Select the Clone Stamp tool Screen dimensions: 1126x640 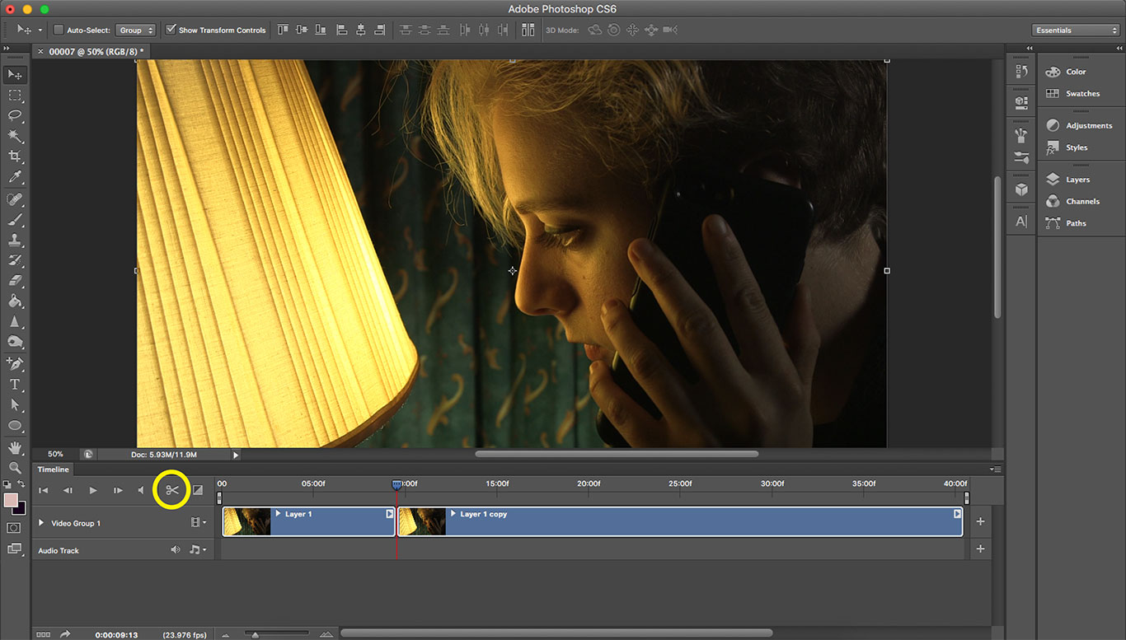15,241
